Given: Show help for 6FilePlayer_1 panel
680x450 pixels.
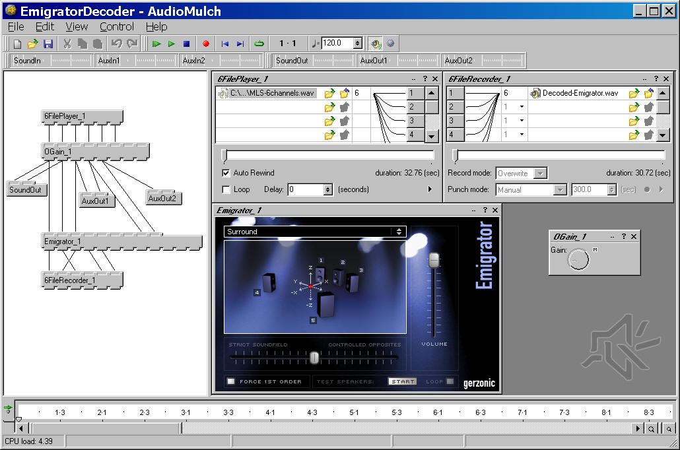Looking at the screenshot, I should (425, 79).
